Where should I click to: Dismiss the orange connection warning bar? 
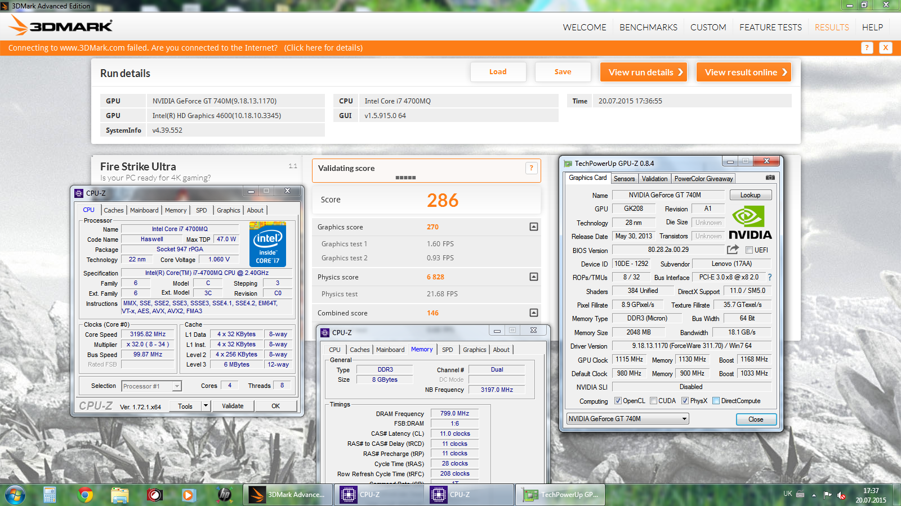[886, 48]
